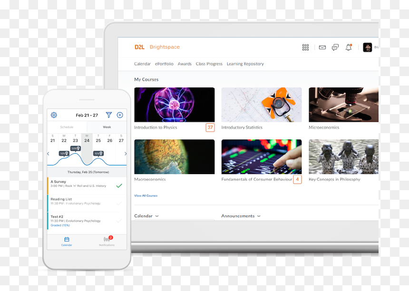Image resolution: width=409 pixels, height=291 pixels.
Task: Open the course selector grid icon
Action: (305, 47)
